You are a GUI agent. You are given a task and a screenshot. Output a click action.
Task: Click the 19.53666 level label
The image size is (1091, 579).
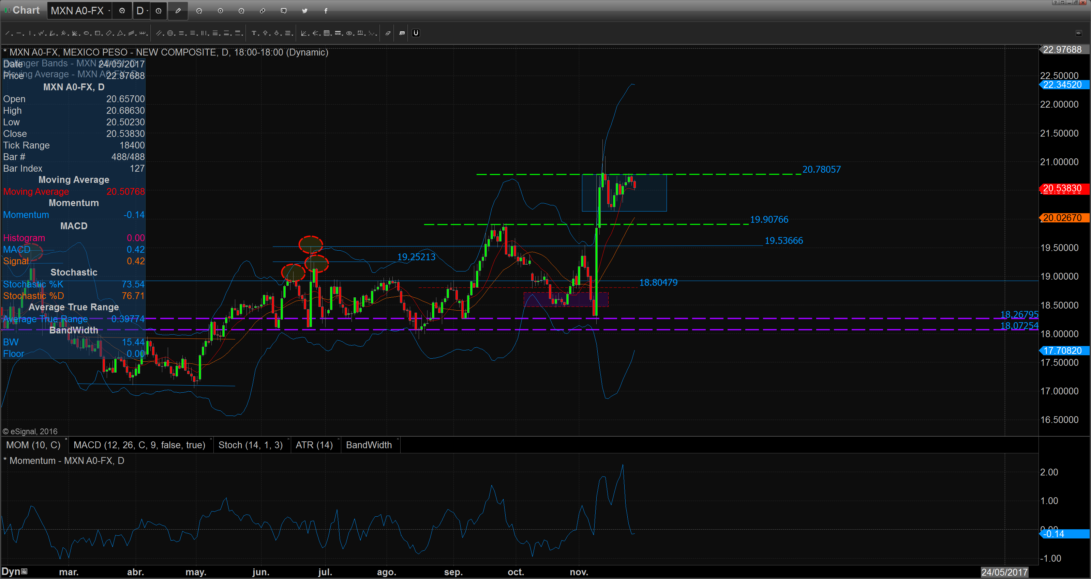pyautogui.click(x=783, y=240)
